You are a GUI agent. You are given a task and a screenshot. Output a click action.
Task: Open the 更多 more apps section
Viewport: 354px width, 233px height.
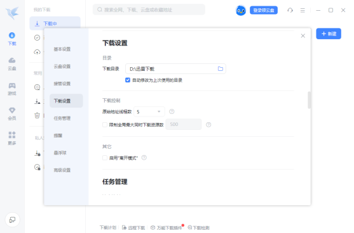pos(12,138)
